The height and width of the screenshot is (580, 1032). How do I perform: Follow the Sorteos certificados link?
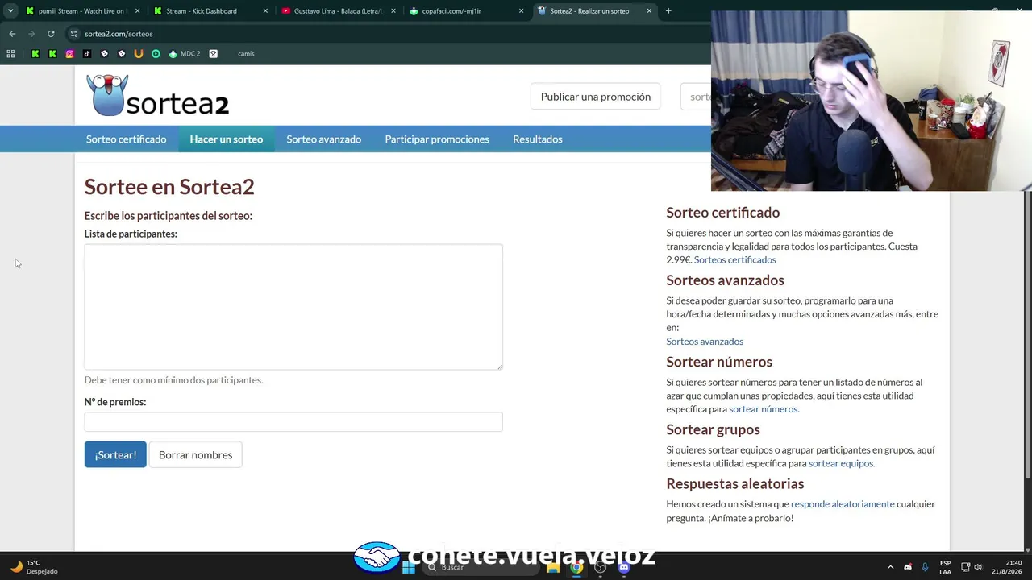point(735,259)
